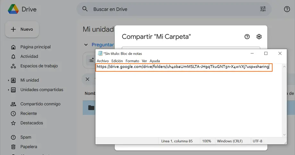Click the Preguntar link
Image resolution: width=295 pixels, height=155 pixels.
pos(103,45)
